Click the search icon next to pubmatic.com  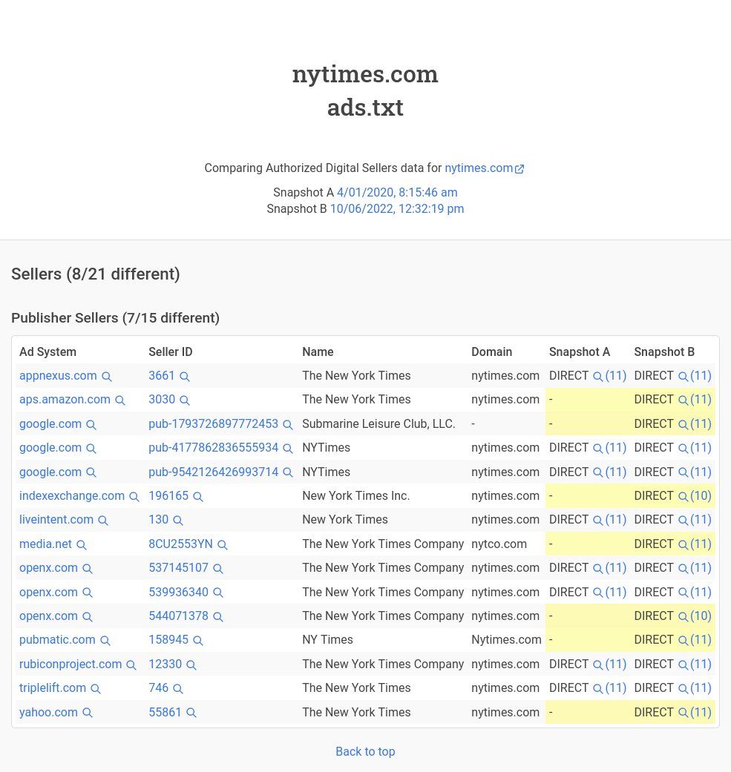click(x=105, y=641)
